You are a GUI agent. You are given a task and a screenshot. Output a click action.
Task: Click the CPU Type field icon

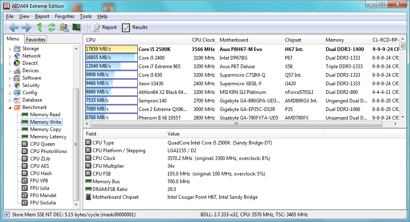(x=88, y=142)
